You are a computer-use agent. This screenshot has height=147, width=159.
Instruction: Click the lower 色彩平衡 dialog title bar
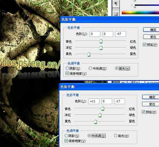[x=109, y=87]
